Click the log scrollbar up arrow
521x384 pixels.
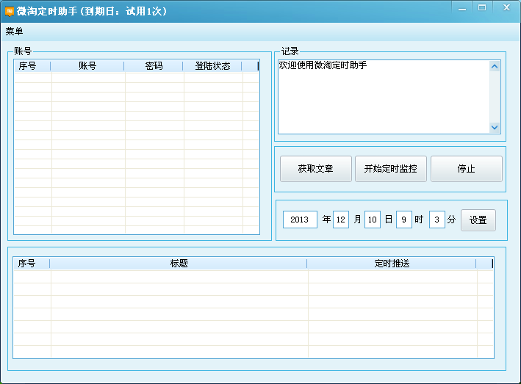tap(495, 67)
